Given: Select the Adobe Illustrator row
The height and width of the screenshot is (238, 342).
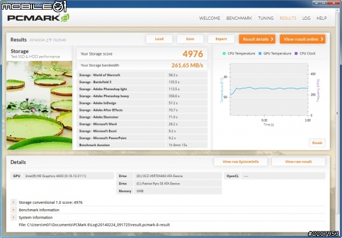Looking at the screenshot, I should (142, 117).
